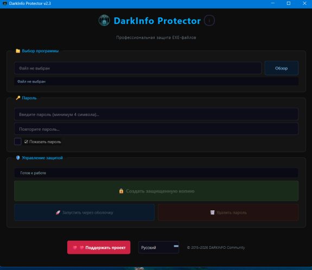Click the Готов к работе status text
Image resolution: width=312 pixels, height=270 pixels.
tap(33, 173)
